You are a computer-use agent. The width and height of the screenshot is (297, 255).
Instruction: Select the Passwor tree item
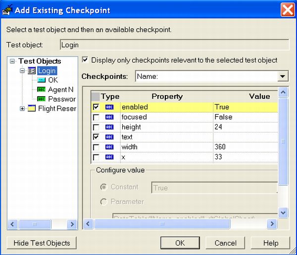pyautogui.click(x=62, y=99)
